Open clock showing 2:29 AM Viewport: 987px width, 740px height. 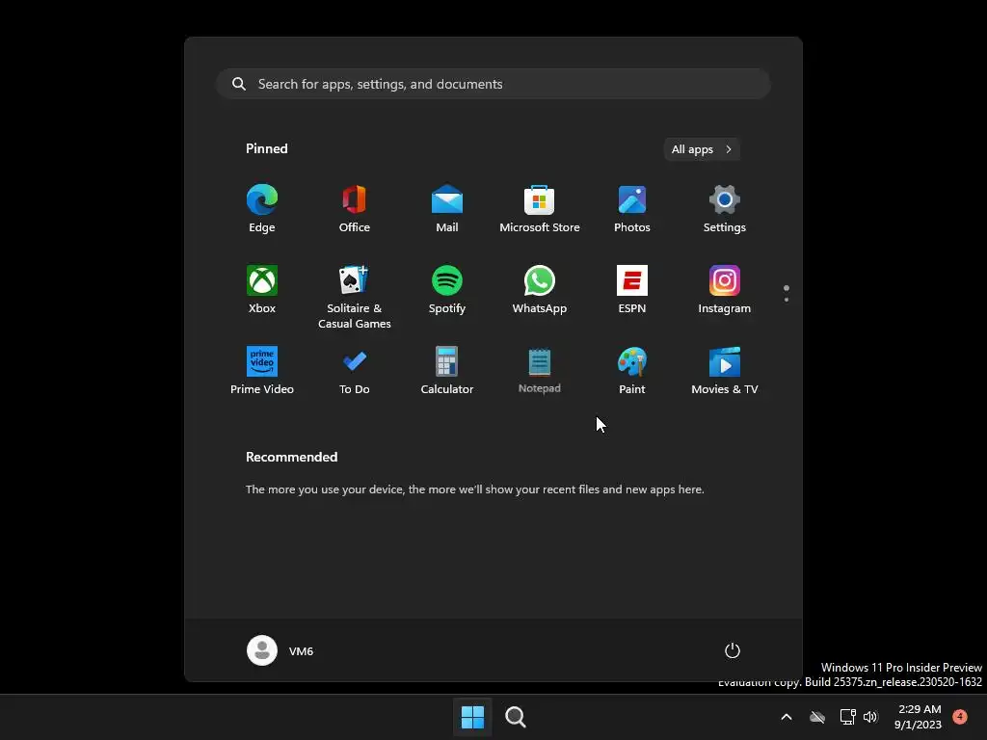click(918, 717)
